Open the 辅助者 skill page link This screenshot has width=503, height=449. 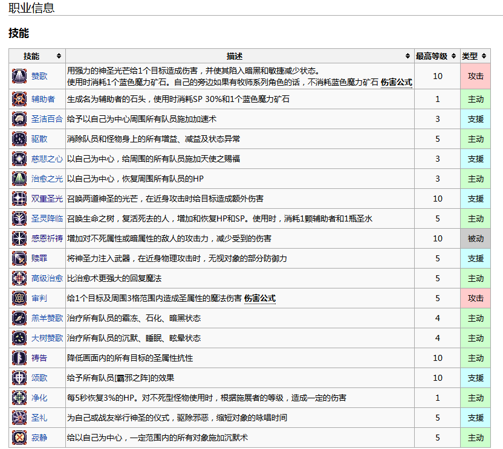[43, 99]
